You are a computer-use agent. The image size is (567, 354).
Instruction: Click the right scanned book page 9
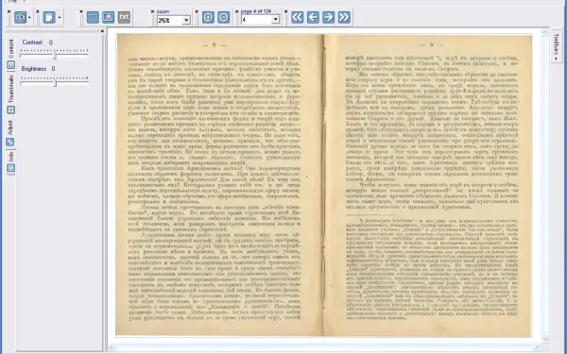pyautogui.click(x=428, y=185)
